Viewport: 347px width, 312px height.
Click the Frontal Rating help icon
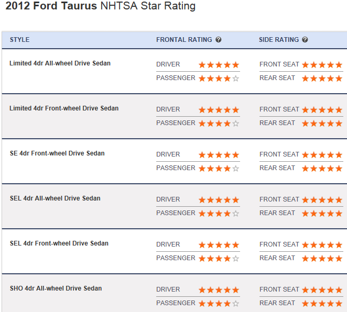point(219,40)
